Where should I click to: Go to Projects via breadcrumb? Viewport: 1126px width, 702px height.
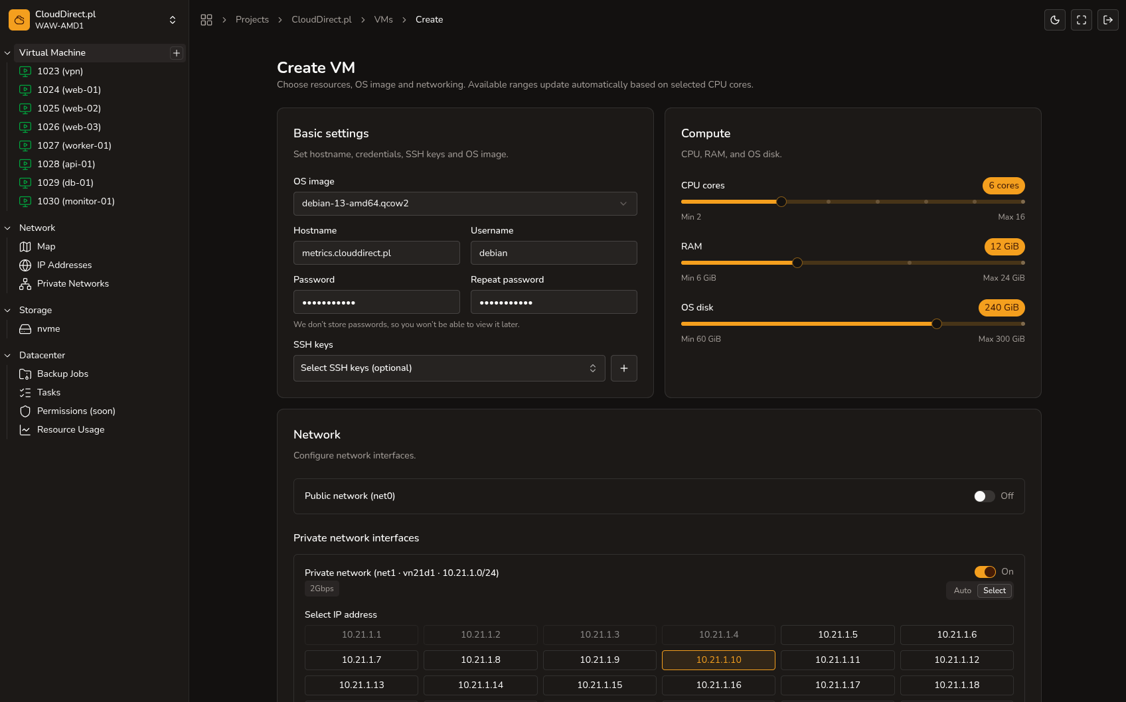click(252, 19)
